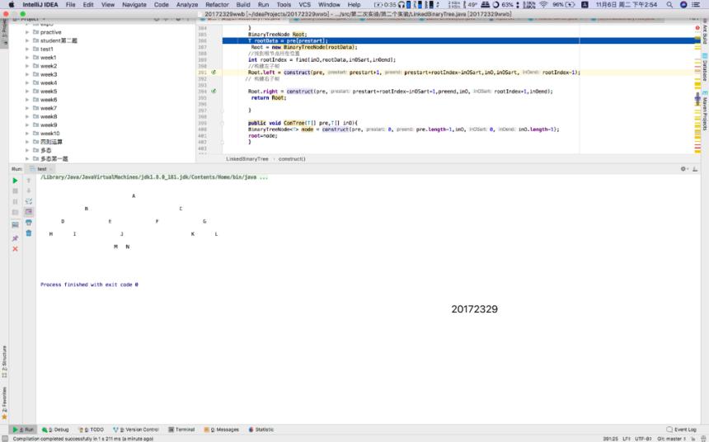The width and height of the screenshot is (709, 442).
Task: Toggle scroll-to-end icon in console toolbar
Action: pos(29,212)
